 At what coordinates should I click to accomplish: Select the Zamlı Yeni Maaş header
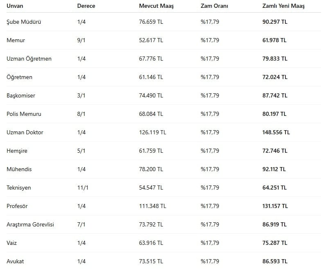tap(283, 6)
